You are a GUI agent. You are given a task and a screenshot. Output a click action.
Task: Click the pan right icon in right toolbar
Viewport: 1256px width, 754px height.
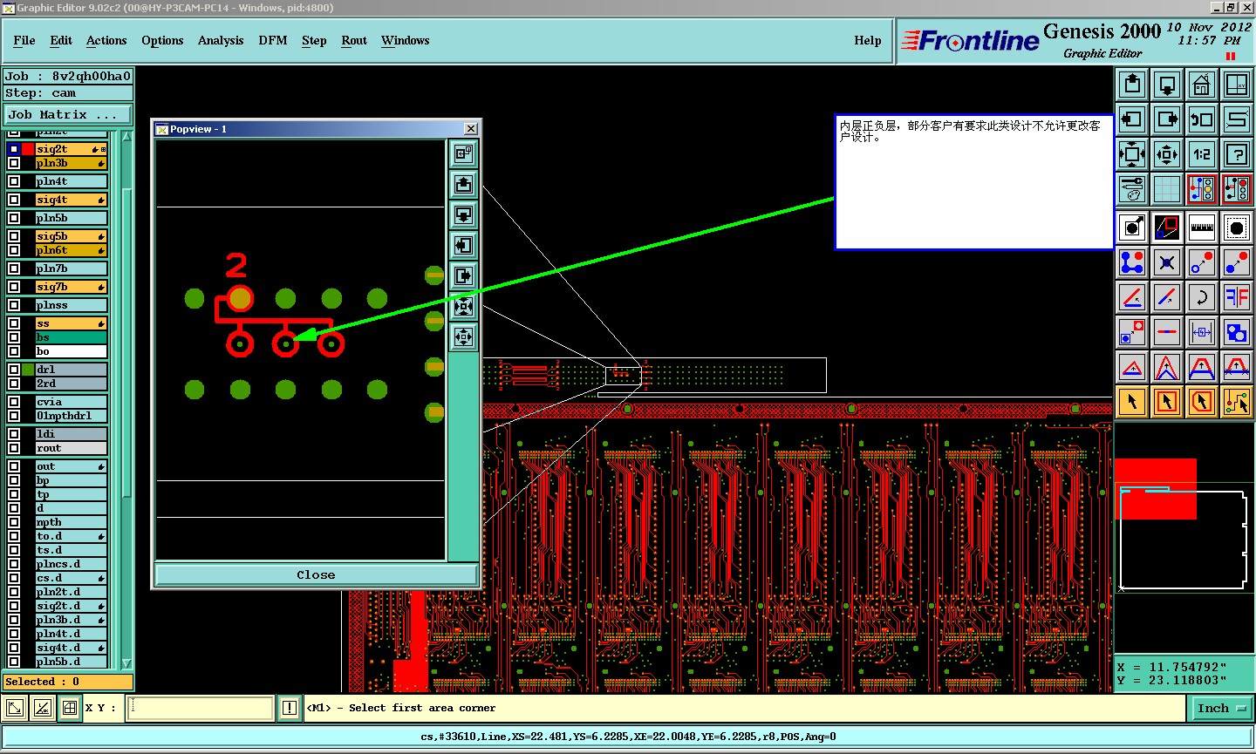point(1167,119)
